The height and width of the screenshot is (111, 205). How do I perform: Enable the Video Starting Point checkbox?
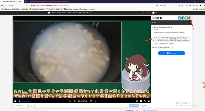[x=153, y=44]
